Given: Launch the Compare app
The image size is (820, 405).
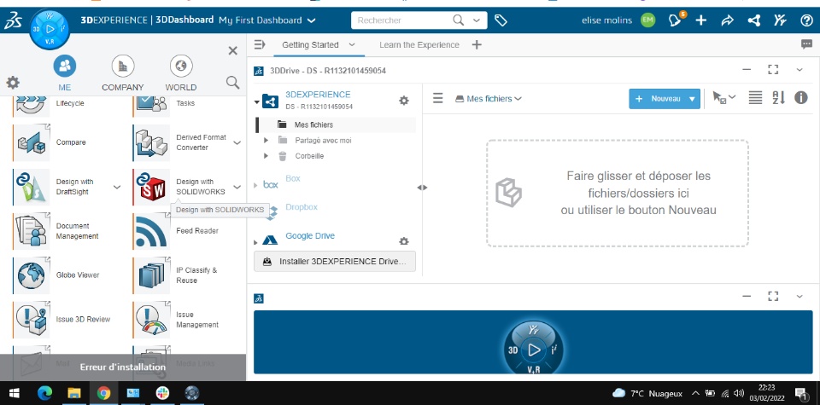Looking at the screenshot, I should point(32,142).
